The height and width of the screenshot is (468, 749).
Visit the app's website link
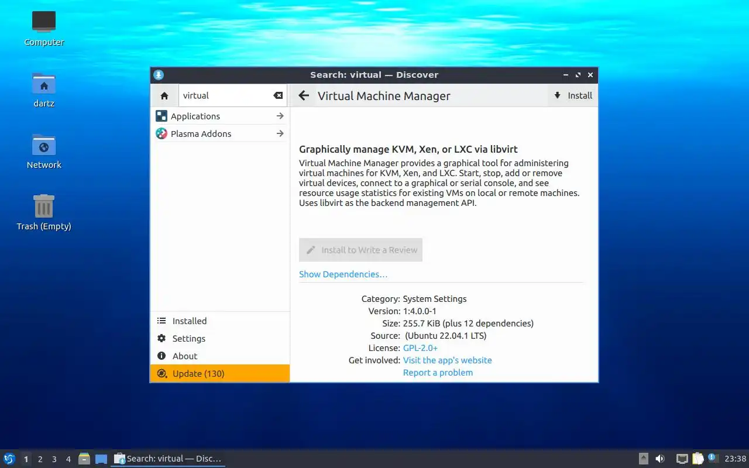coord(447,360)
